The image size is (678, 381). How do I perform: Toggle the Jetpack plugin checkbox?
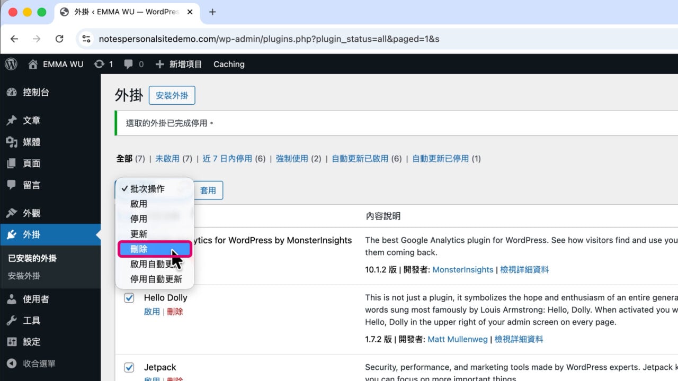tap(129, 367)
